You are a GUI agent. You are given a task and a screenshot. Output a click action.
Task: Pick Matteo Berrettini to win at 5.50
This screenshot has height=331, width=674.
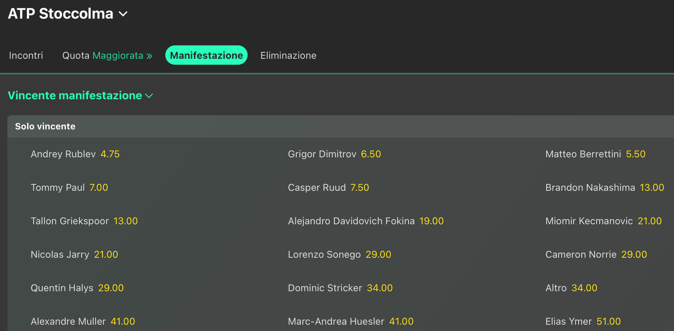595,154
